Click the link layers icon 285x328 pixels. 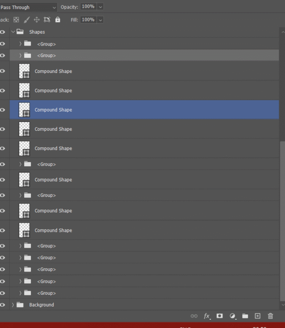(x=194, y=316)
